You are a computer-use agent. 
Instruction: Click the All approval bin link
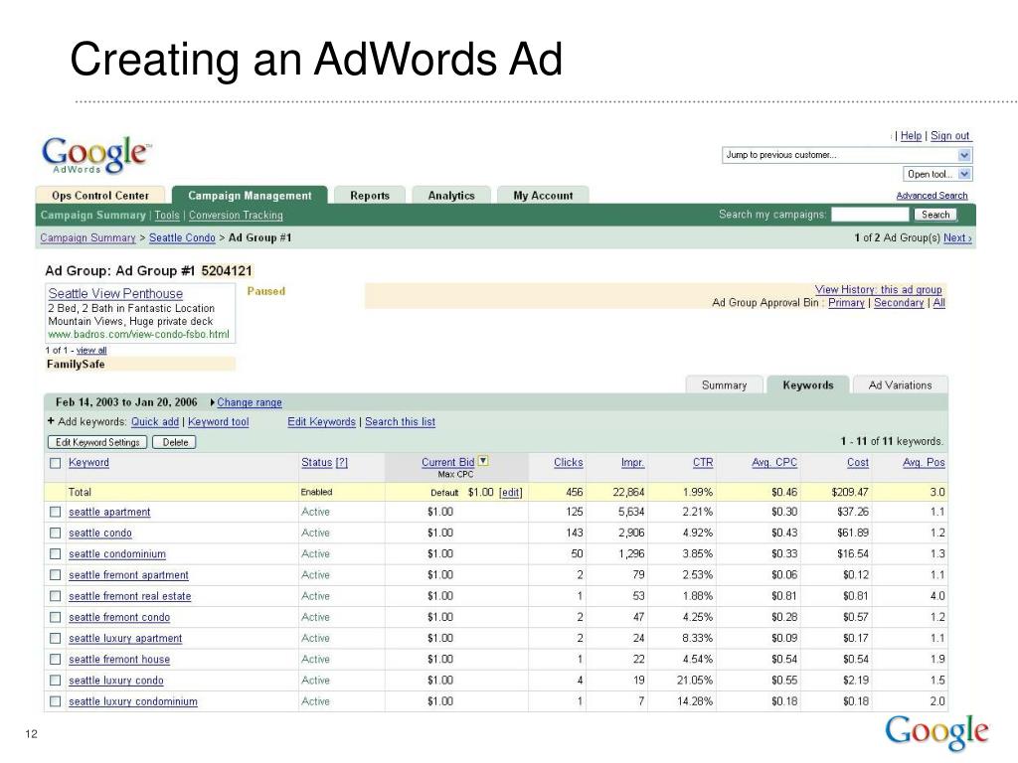938,302
